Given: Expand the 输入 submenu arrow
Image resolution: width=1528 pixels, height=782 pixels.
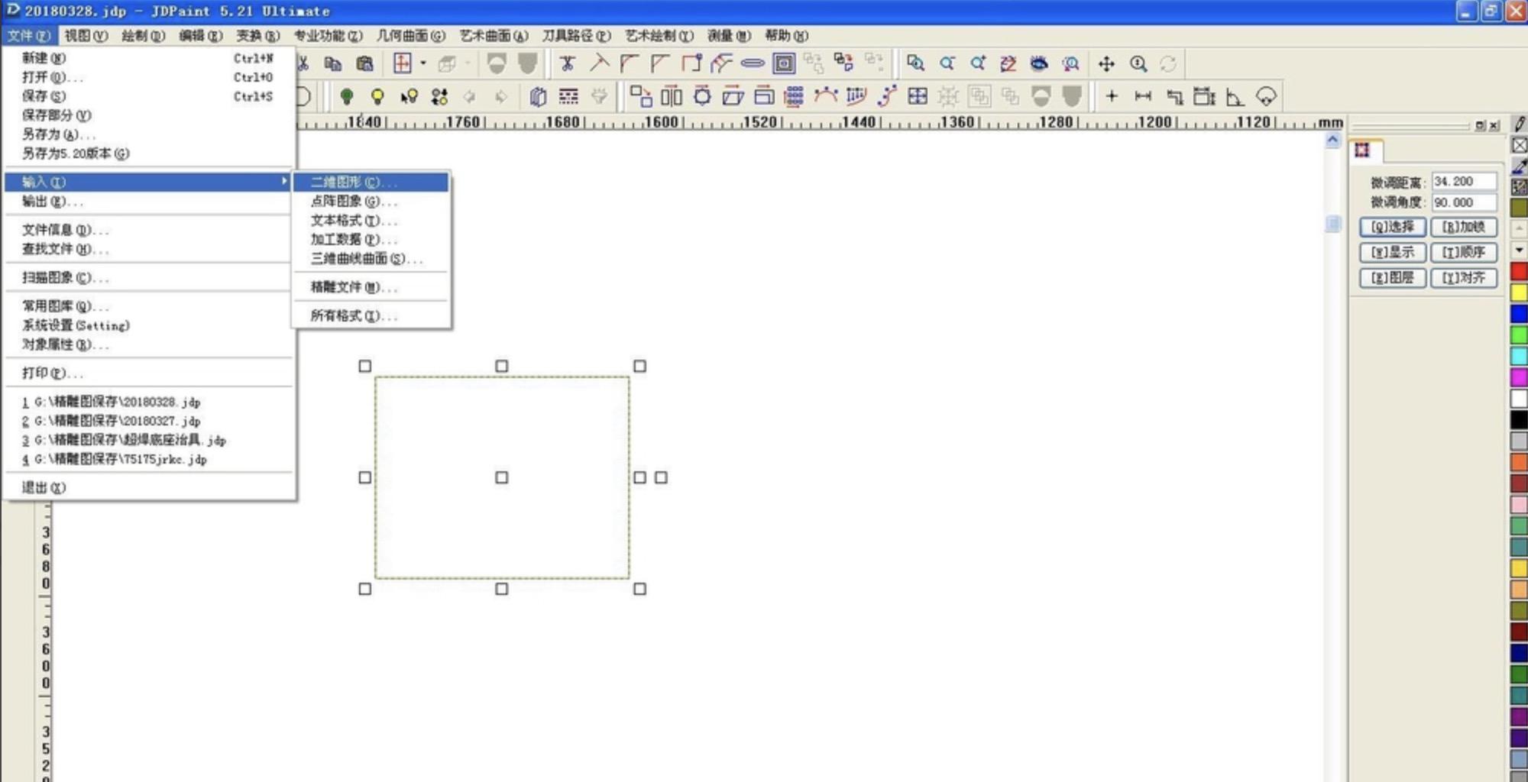Looking at the screenshot, I should [x=284, y=182].
